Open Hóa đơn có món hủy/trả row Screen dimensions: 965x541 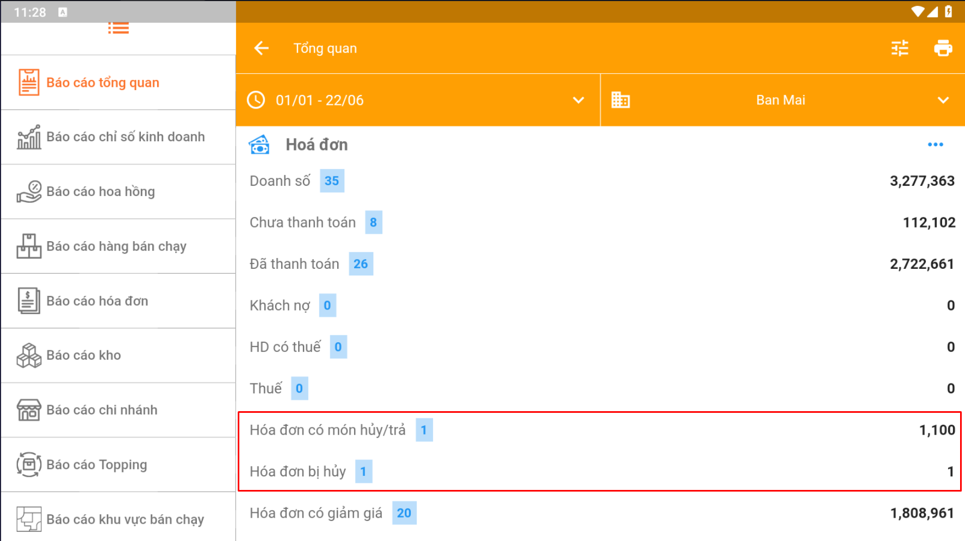[x=598, y=430]
